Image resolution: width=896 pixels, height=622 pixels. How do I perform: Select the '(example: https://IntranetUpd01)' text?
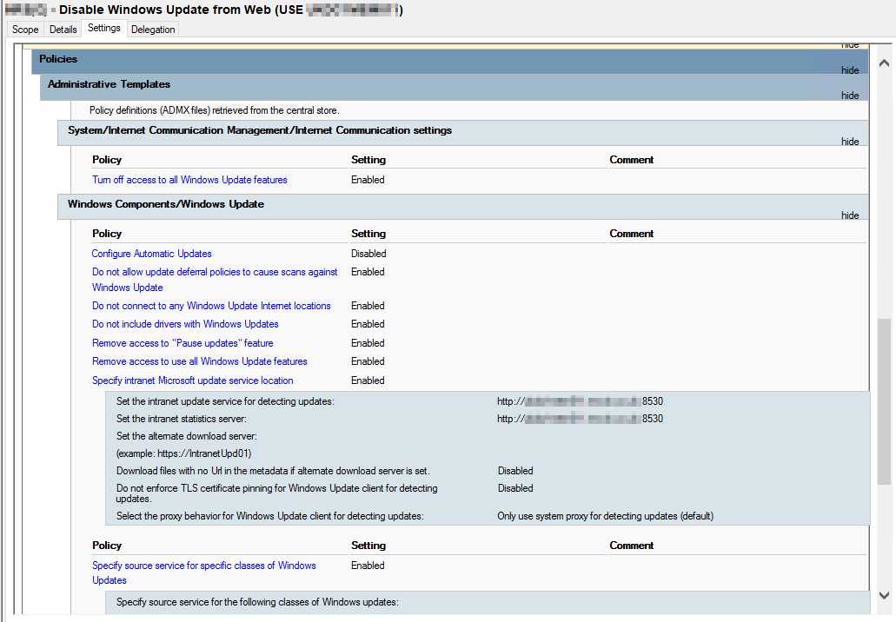coord(184,453)
